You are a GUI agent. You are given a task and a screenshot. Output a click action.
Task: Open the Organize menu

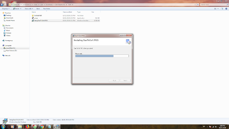(x=6, y=9)
